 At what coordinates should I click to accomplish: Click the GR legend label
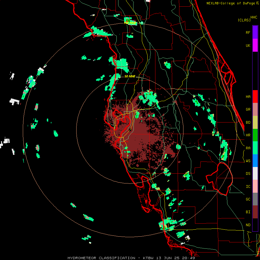point(248,109)
